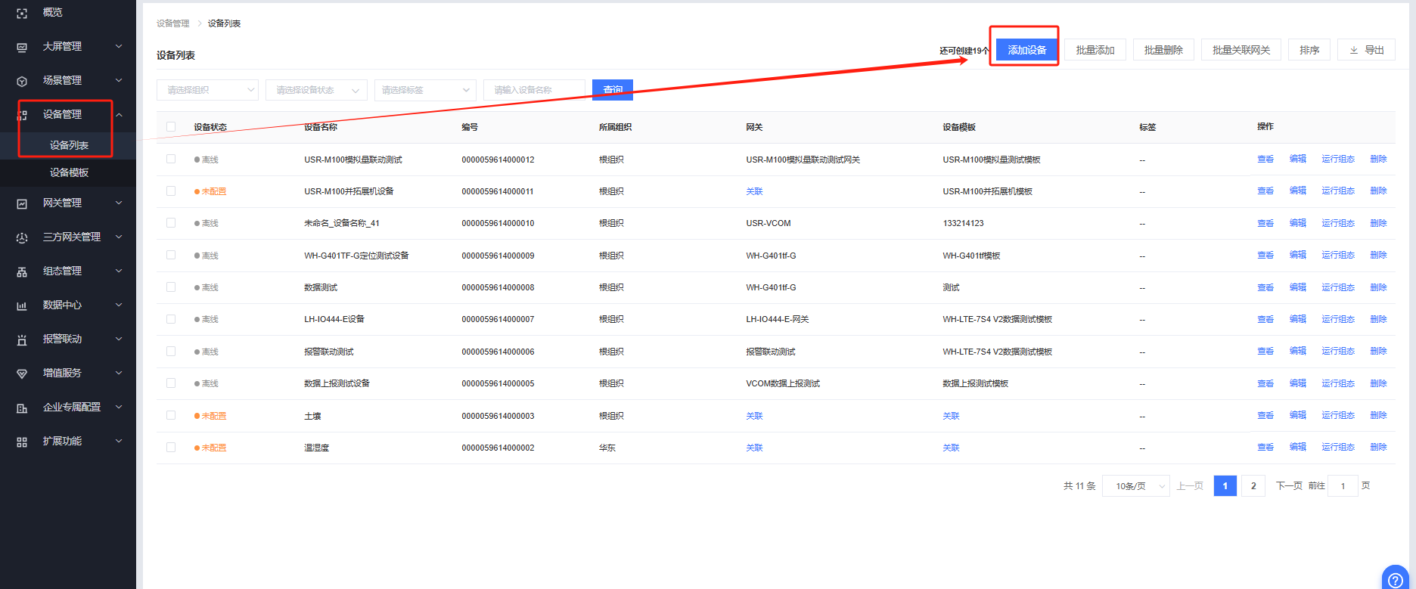Click the 数据中心 bar chart icon
1416x589 pixels.
(x=22, y=305)
